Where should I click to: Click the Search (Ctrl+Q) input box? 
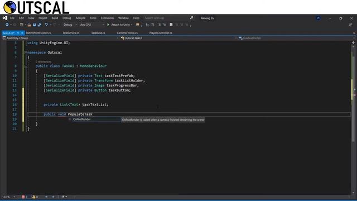tap(166, 18)
